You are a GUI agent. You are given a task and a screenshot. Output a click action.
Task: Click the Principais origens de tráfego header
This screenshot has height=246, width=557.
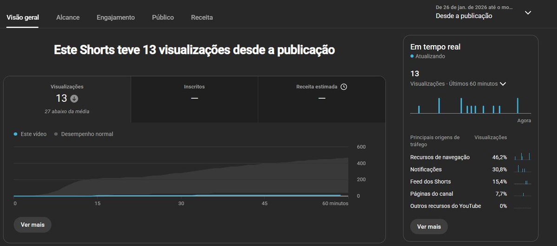(435, 141)
